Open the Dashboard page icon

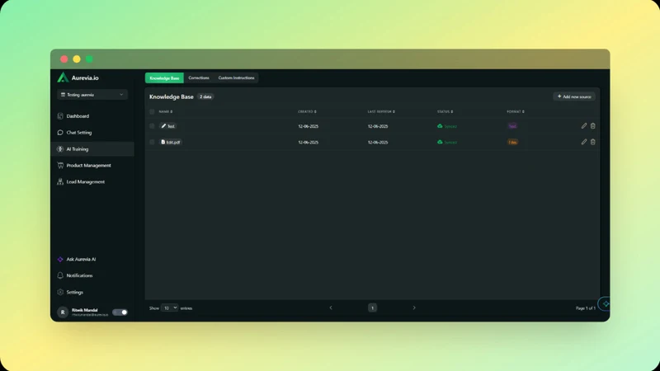click(60, 116)
